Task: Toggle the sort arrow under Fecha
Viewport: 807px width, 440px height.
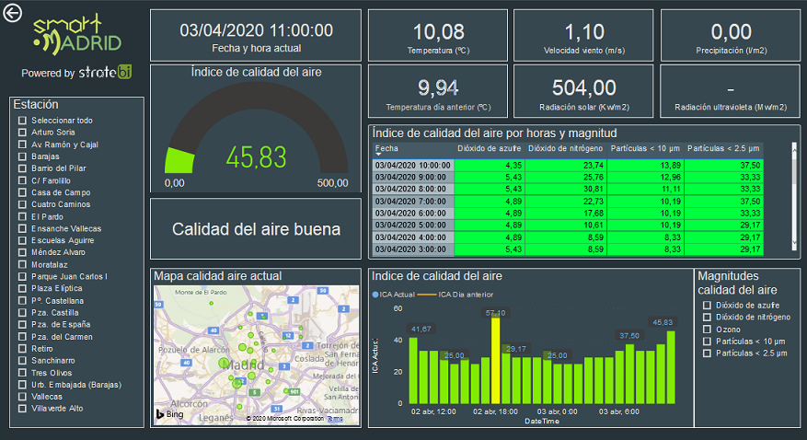Action: point(378,155)
